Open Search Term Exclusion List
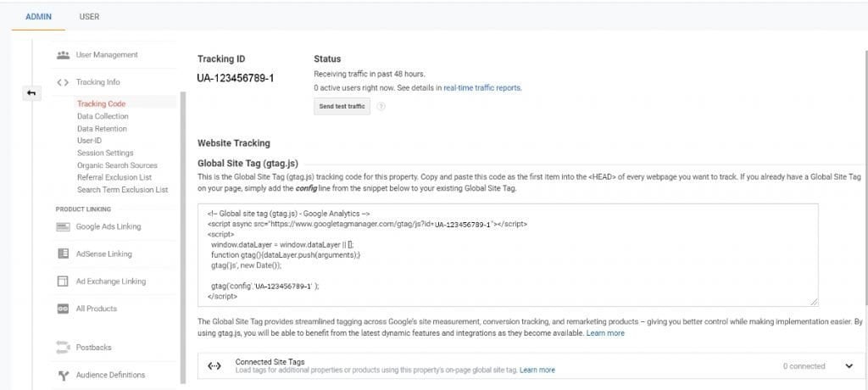The height and width of the screenshot is (390, 868). point(122,189)
